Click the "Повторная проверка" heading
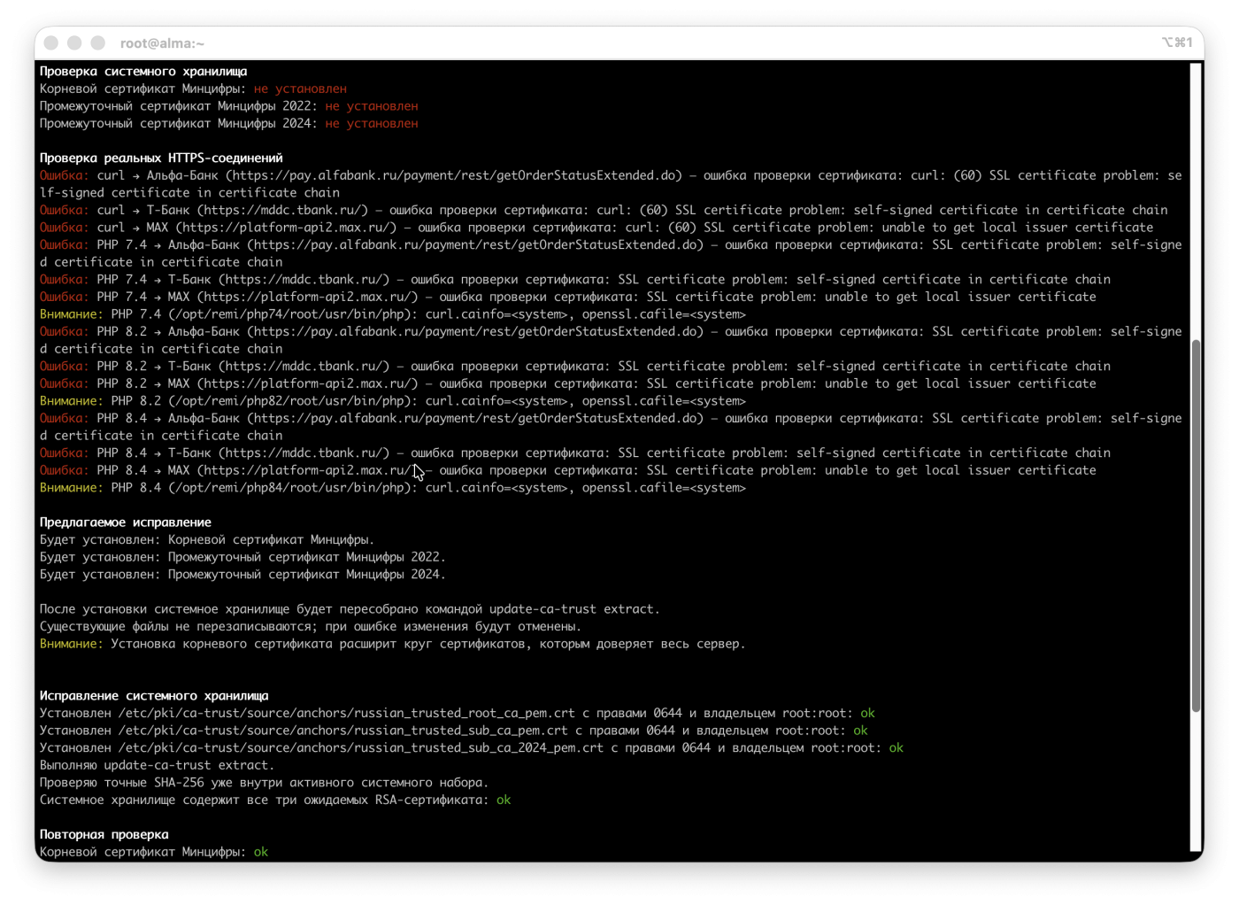The width and height of the screenshot is (1239, 905). [x=104, y=835]
